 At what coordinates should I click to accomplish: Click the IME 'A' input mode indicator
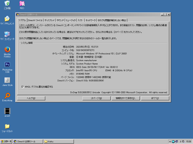[181, 142]
